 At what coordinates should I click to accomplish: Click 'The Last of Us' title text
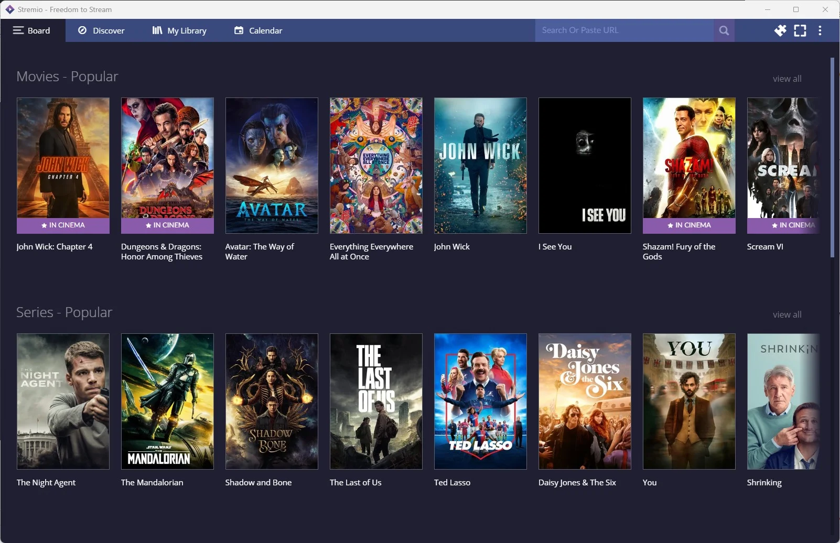(x=356, y=483)
